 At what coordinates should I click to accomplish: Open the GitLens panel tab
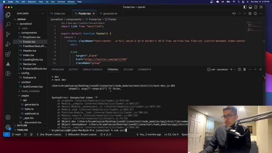click(128, 69)
